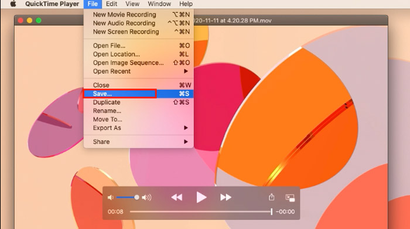
Task: Click the remaining time -00:00
Action: tap(285, 212)
